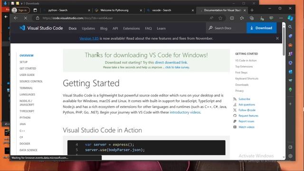Click the Ask questions link
304x171 pixels.
(247, 104)
